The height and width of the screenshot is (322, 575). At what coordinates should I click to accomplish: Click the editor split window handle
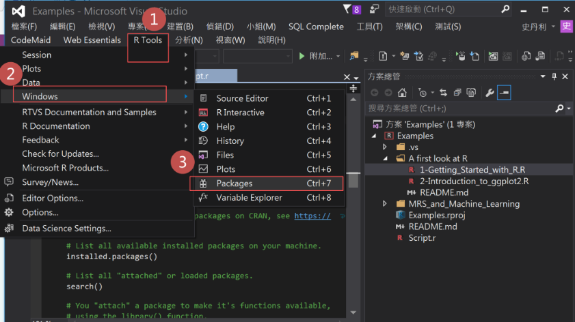point(353,88)
